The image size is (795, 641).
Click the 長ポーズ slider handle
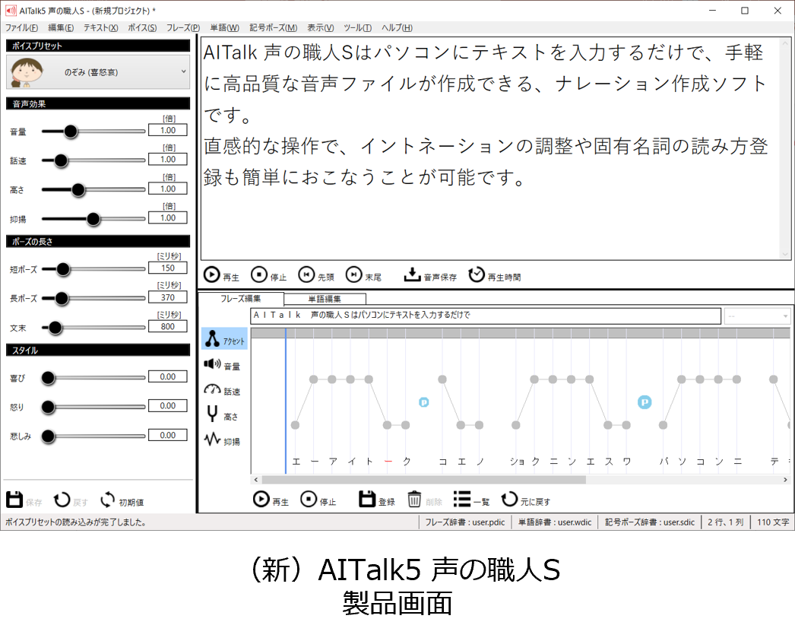(62, 298)
